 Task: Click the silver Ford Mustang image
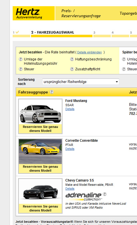(40, 112)
